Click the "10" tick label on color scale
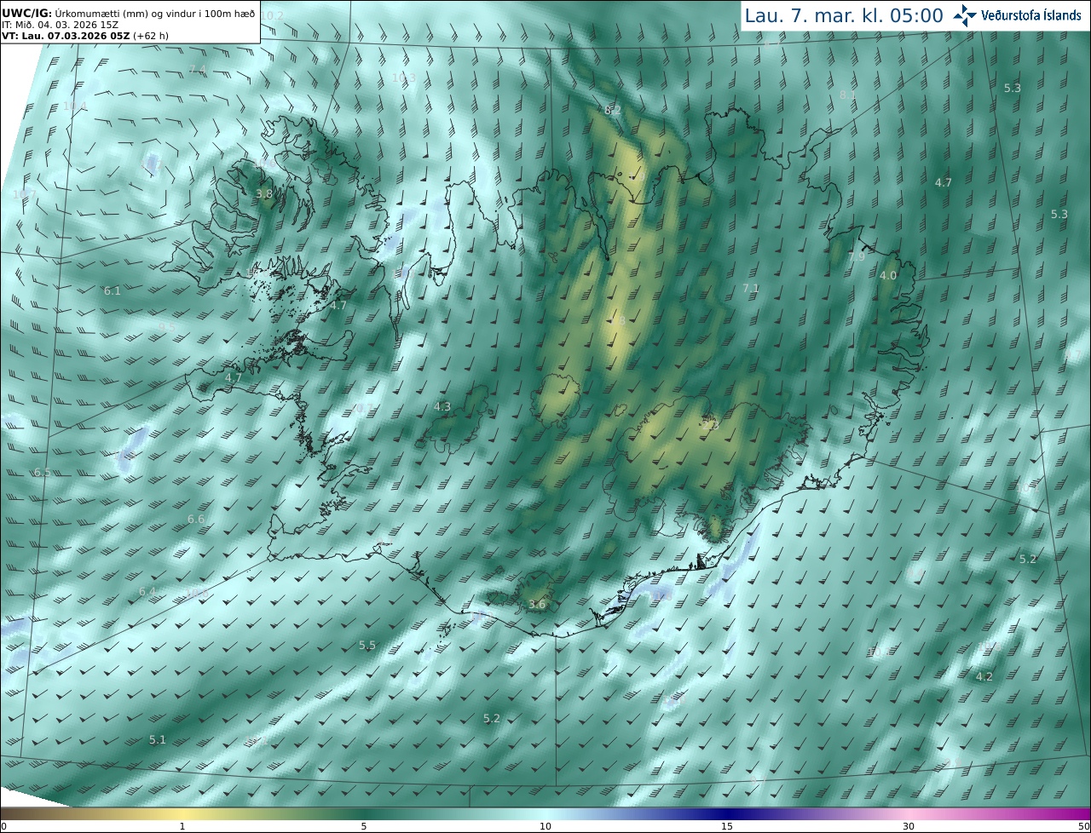Image resolution: width=1091 pixels, height=833 pixels. [545, 826]
